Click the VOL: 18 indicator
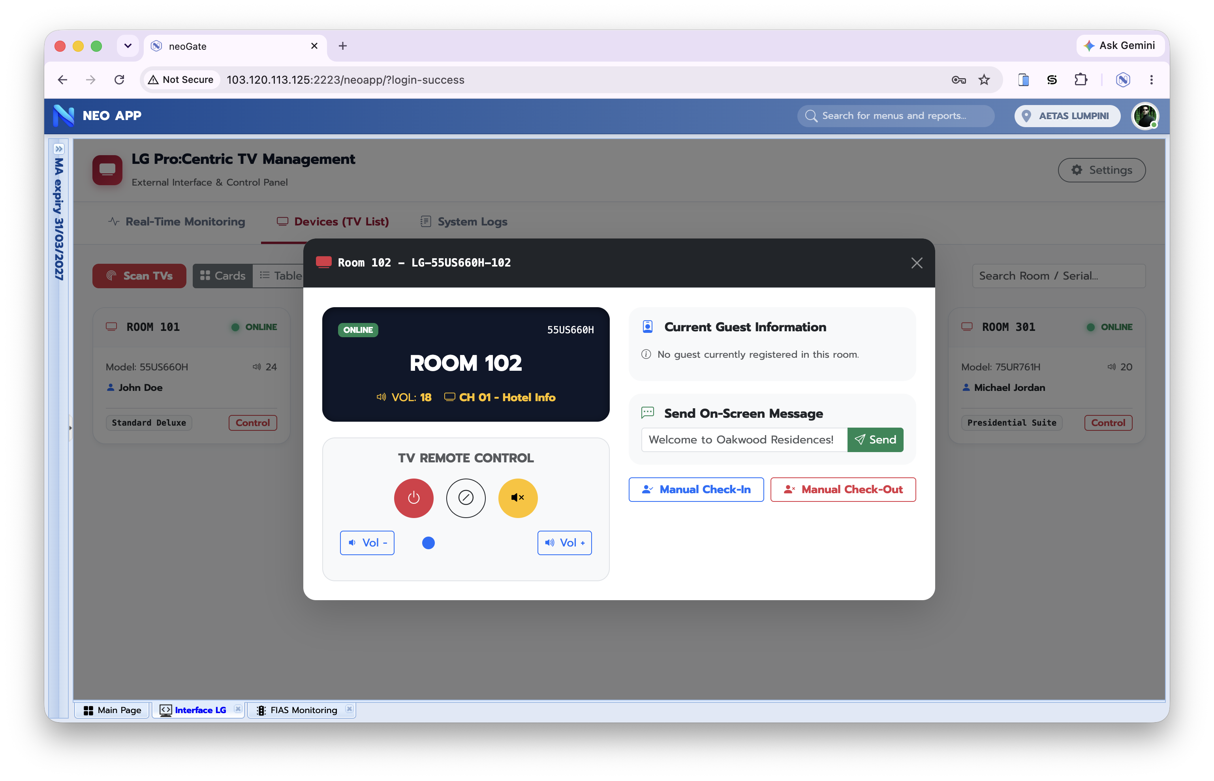The width and height of the screenshot is (1214, 781). pos(404,397)
